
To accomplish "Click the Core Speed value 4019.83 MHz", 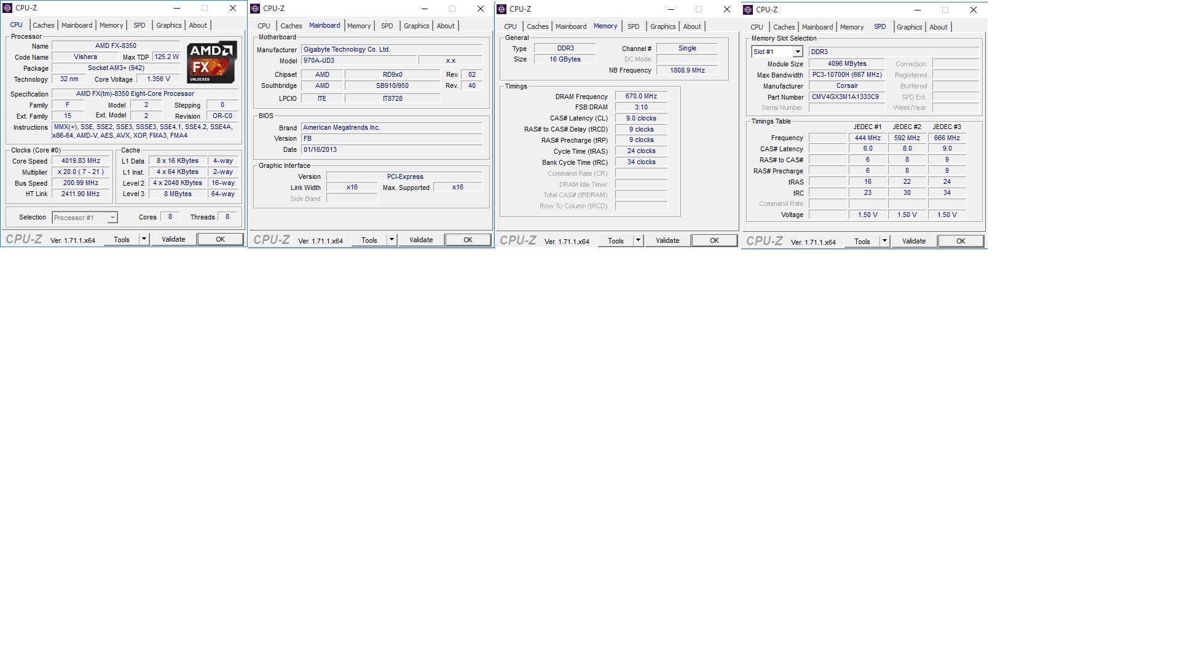I will tap(81, 160).
